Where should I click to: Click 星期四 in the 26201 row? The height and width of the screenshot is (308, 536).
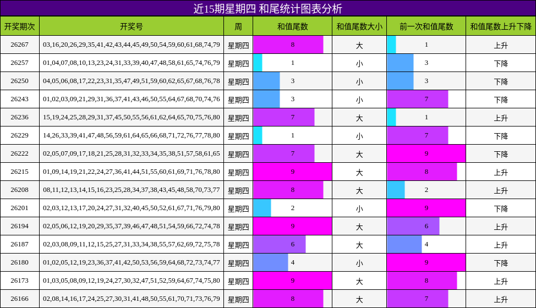tap(238, 208)
